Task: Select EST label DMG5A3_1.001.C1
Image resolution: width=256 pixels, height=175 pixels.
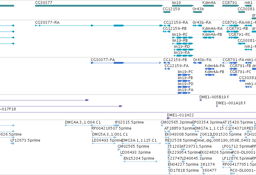Action: tap(110, 134)
